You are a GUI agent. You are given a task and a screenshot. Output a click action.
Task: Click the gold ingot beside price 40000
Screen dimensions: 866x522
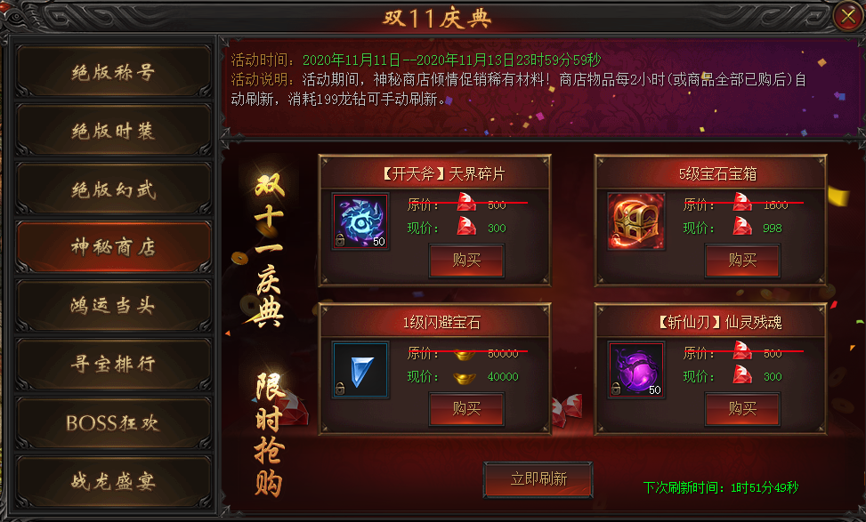tap(464, 378)
